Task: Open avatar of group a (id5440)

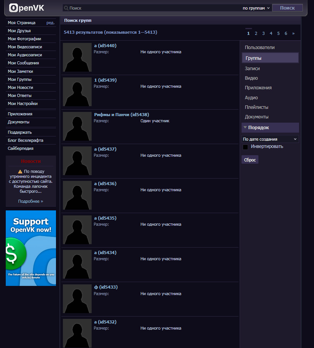Action: [77, 57]
